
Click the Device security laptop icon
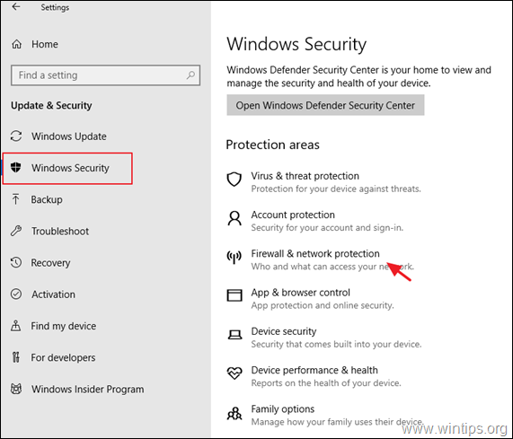coord(234,334)
